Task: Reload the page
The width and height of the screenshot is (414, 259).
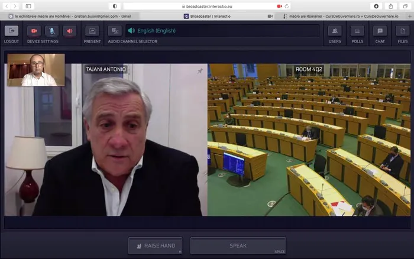Action: point(287,6)
